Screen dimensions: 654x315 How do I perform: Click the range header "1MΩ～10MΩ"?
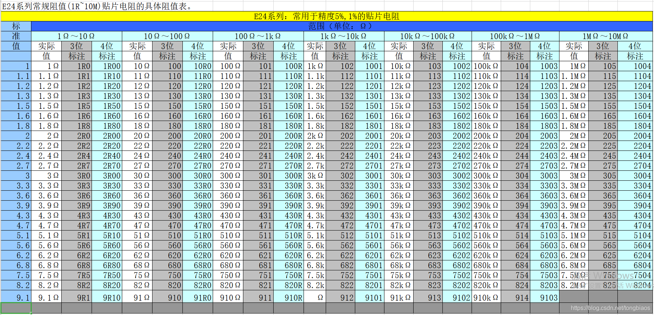[606, 36]
